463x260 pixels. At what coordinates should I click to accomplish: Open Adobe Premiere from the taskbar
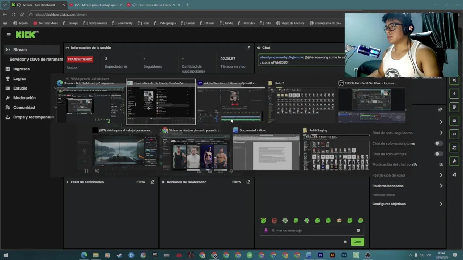(x=320, y=255)
